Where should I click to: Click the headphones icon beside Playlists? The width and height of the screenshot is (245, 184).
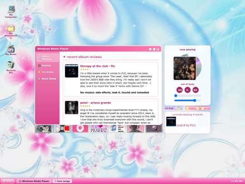(x=39, y=65)
